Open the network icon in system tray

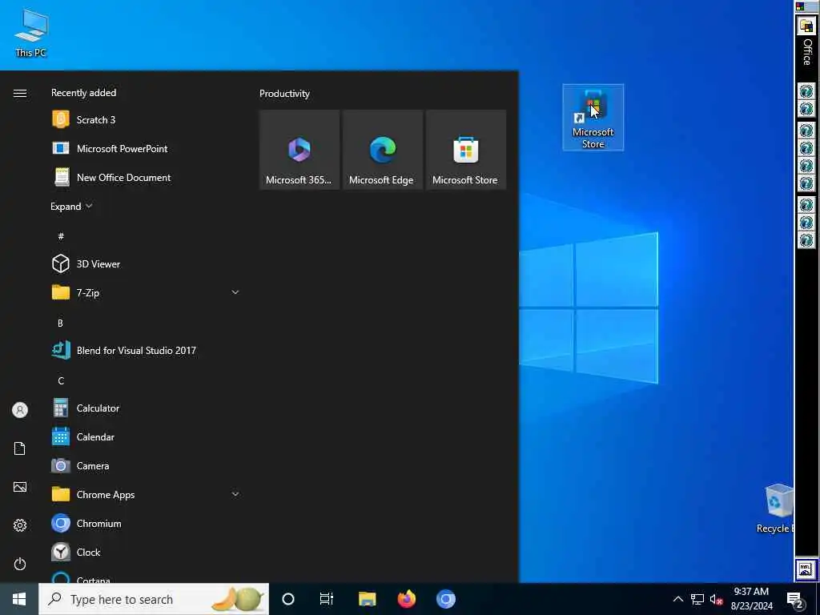pyautogui.click(x=697, y=599)
